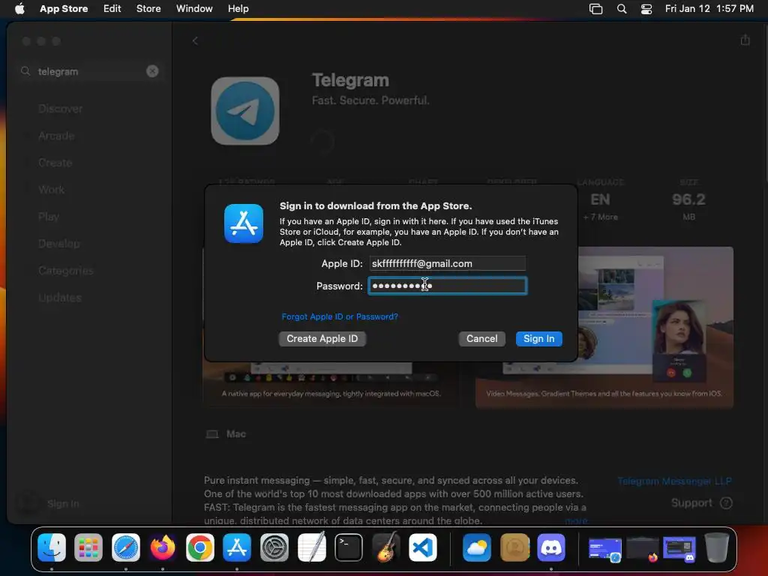Open Finder from the Dock
This screenshot has width=768, height=576.
52,547
